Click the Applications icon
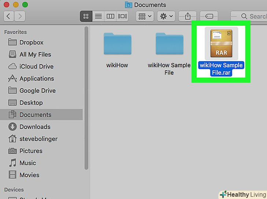 [12, 78]
